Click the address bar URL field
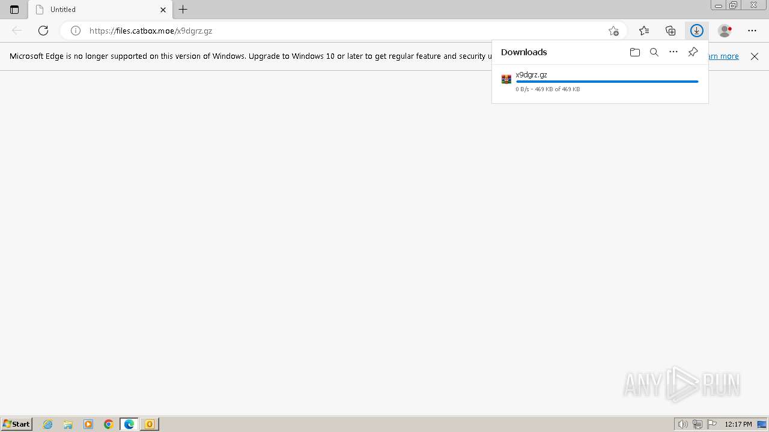769x432 pixels. [342, 31]
